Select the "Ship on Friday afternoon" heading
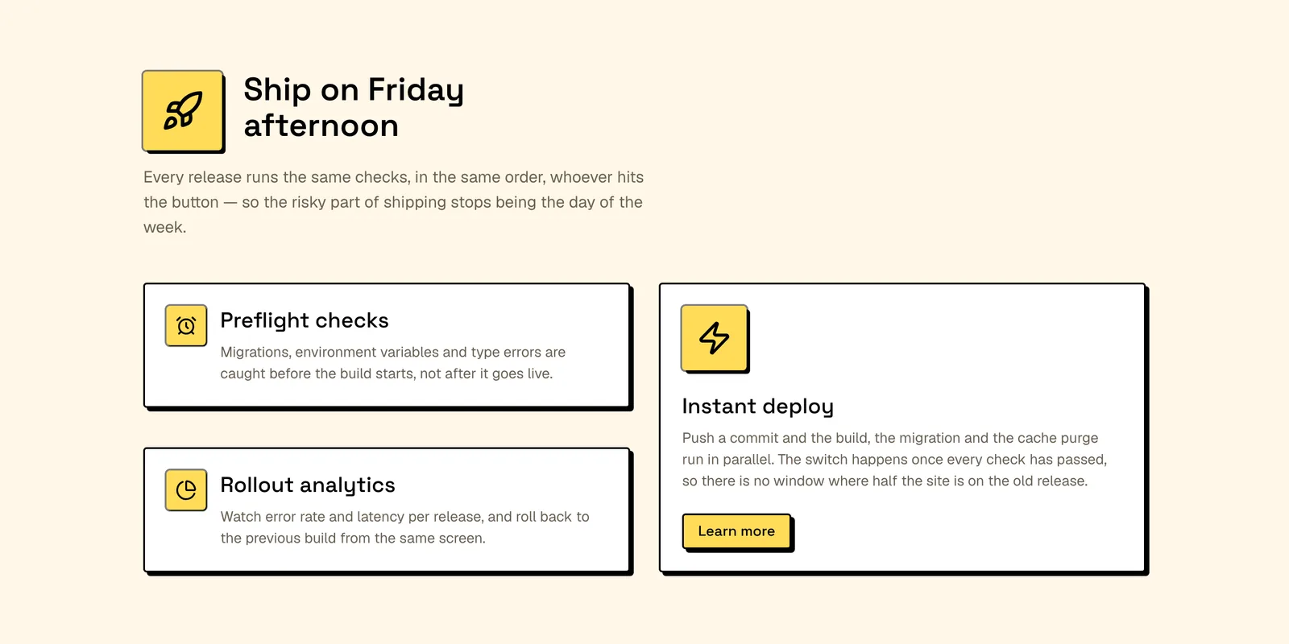1289x644 pixels. pyautogui.click(x=354, y=108)
